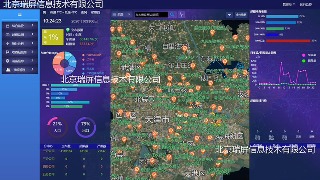Click the 四分公司 table row label
Viewport: 320px width, 180px height.
click(48, 166)
